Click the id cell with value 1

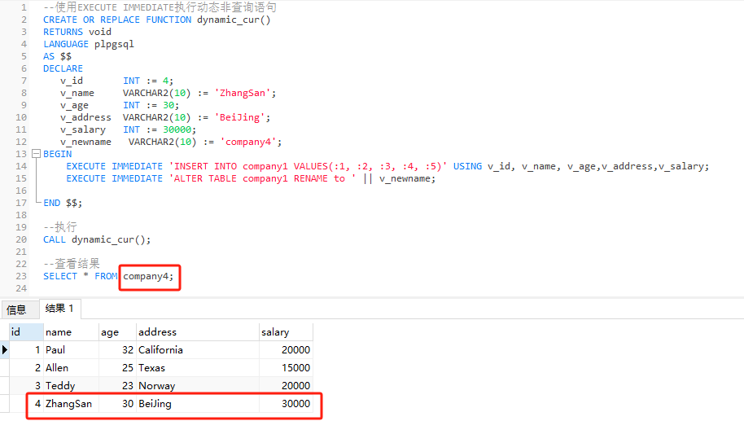tap(26, 350)
